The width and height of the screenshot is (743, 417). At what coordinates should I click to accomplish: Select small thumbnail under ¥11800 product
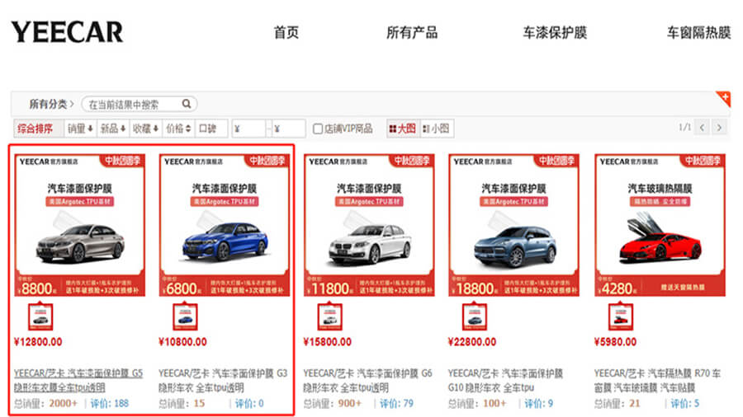pos(329,316)
